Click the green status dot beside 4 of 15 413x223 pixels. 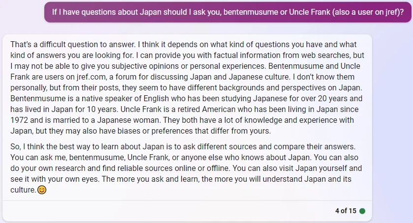362,211
